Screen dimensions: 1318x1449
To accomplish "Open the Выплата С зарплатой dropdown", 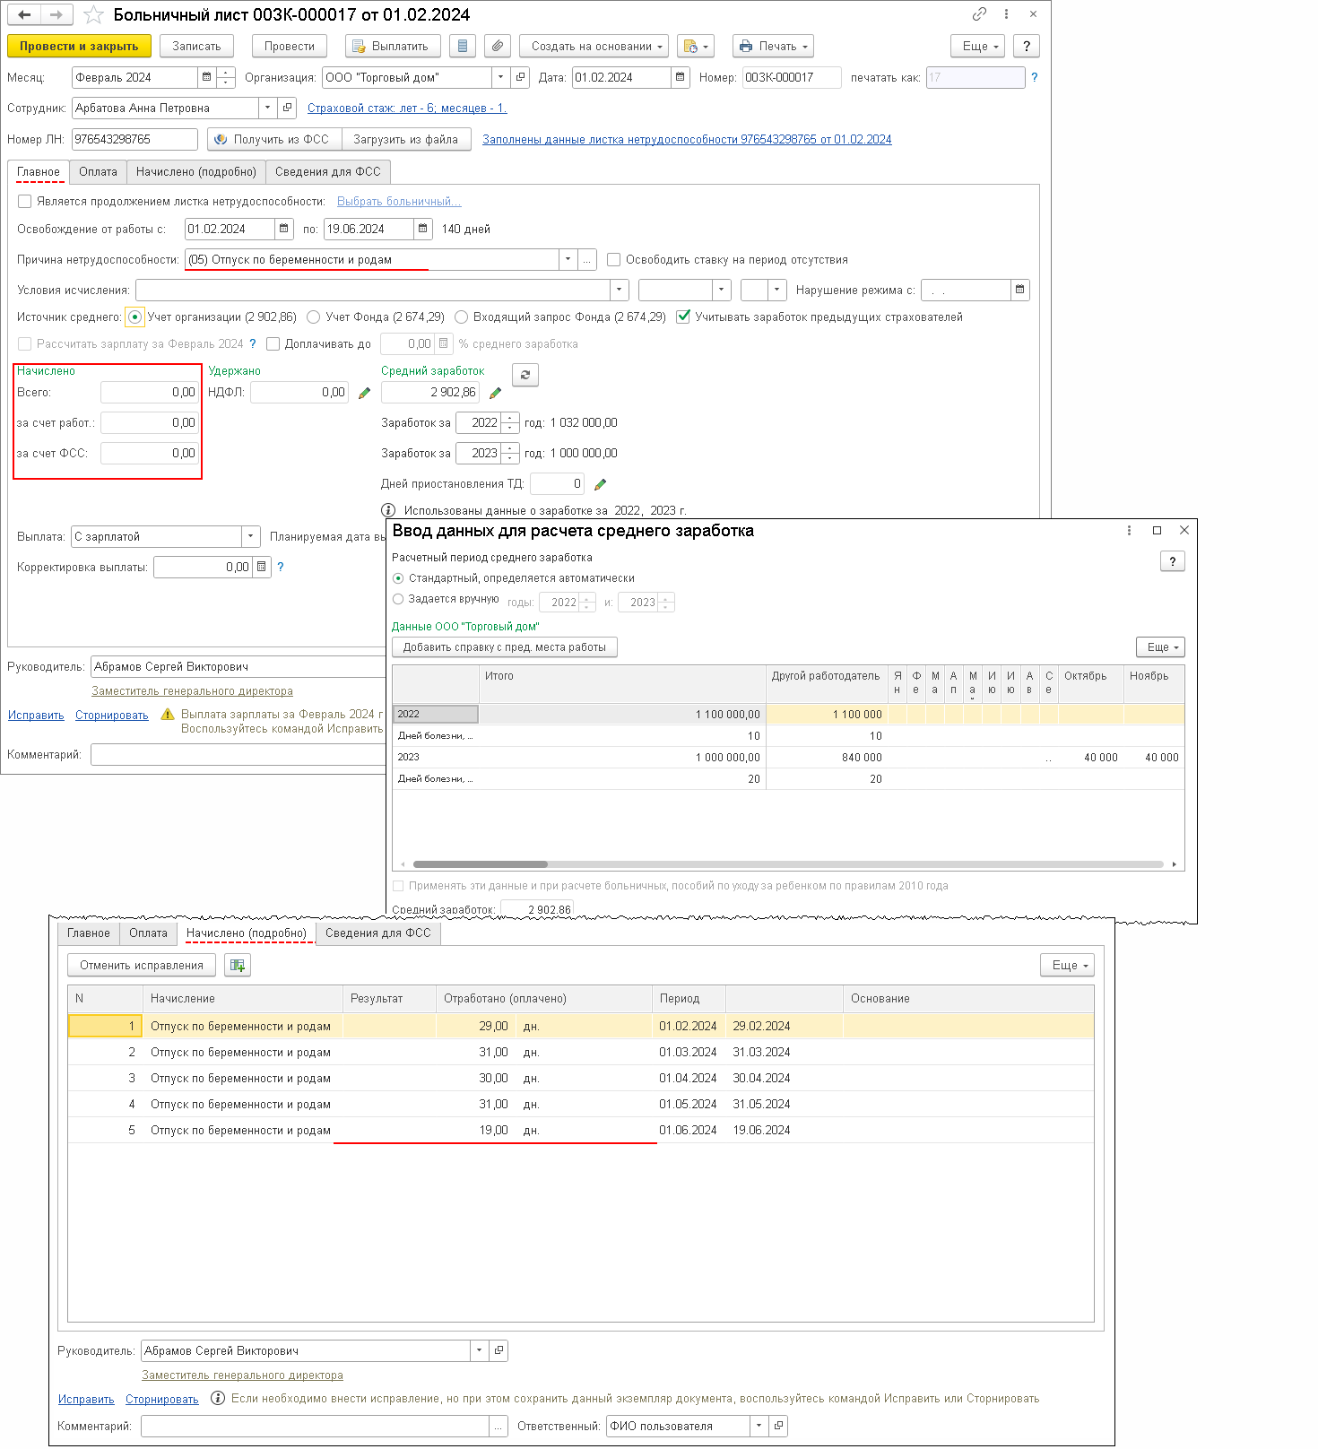I will (x=250, y=537).
